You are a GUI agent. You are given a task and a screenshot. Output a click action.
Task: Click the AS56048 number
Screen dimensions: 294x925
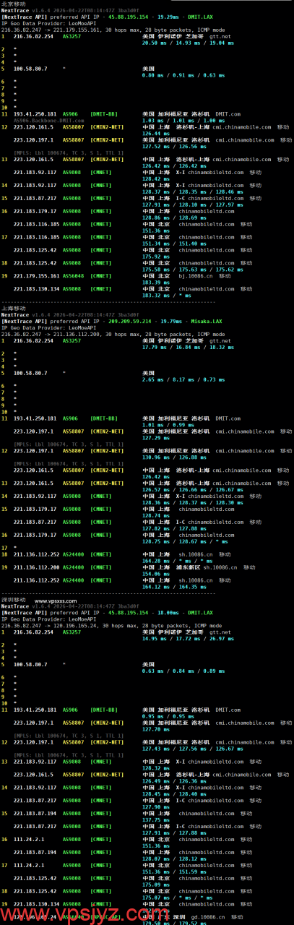pyautogui.click(x=73, y=275)
